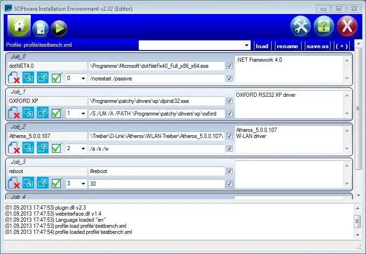Toggle checkbox beside /S /LM /A arguments field
Screen dimensions: 366x254
pos(230,113)
